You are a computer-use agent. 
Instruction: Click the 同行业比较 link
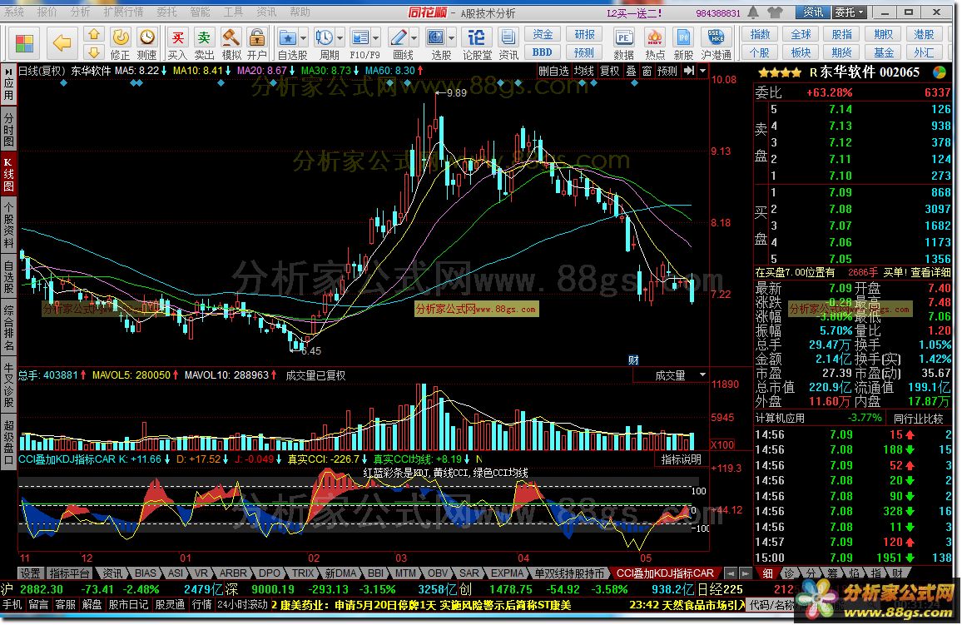(918, 419)
